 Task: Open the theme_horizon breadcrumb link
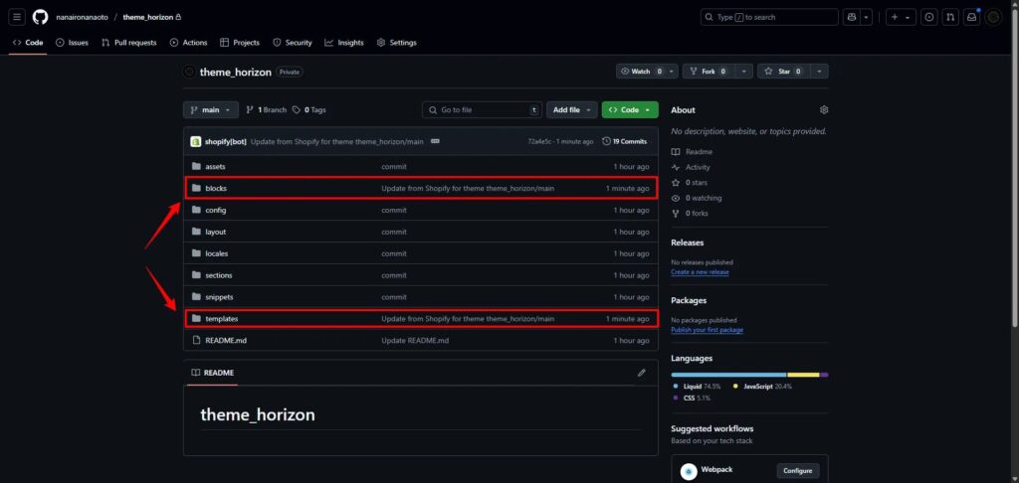(x=148, y=17)
